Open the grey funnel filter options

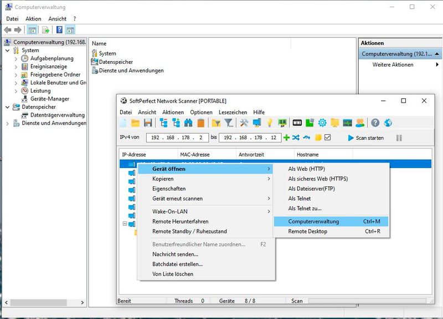pyautogui.click(x=229, y=123)
